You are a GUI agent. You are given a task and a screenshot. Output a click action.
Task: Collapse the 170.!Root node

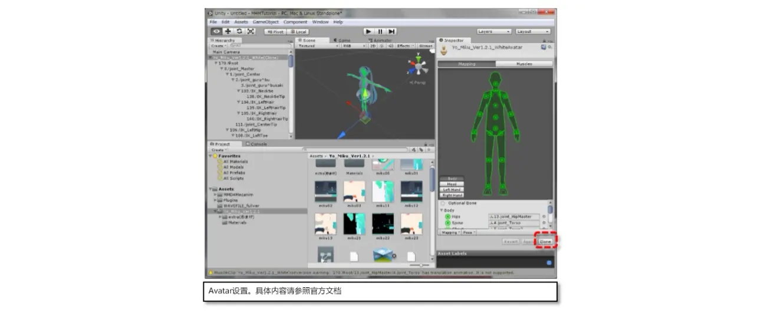click(x=215, y=63)
